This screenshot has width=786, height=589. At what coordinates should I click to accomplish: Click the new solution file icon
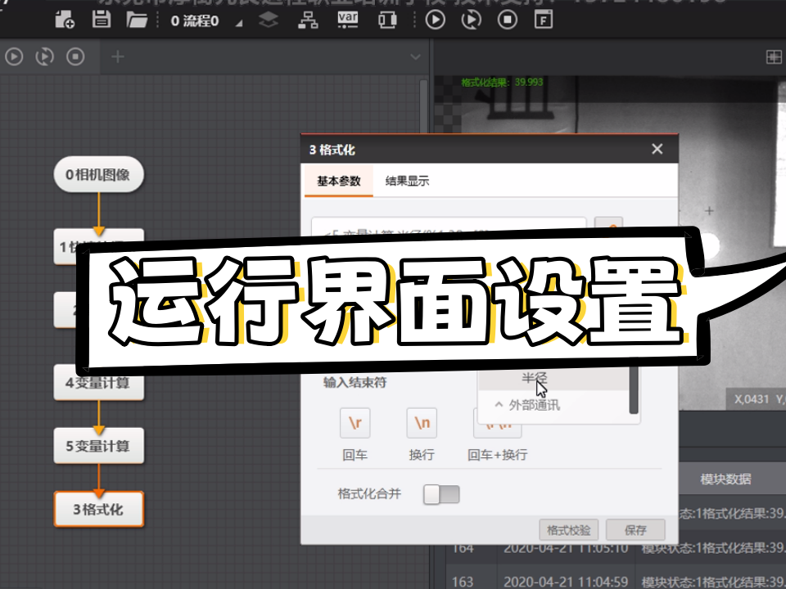(x=65, y=20)
